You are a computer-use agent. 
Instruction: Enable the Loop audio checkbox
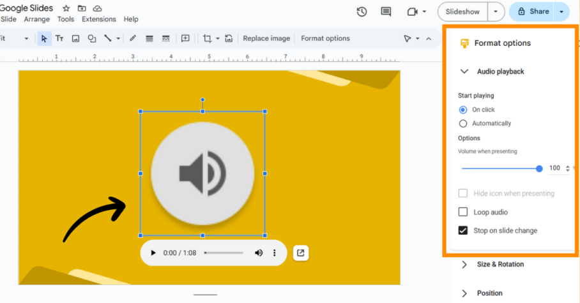[462, 212]
